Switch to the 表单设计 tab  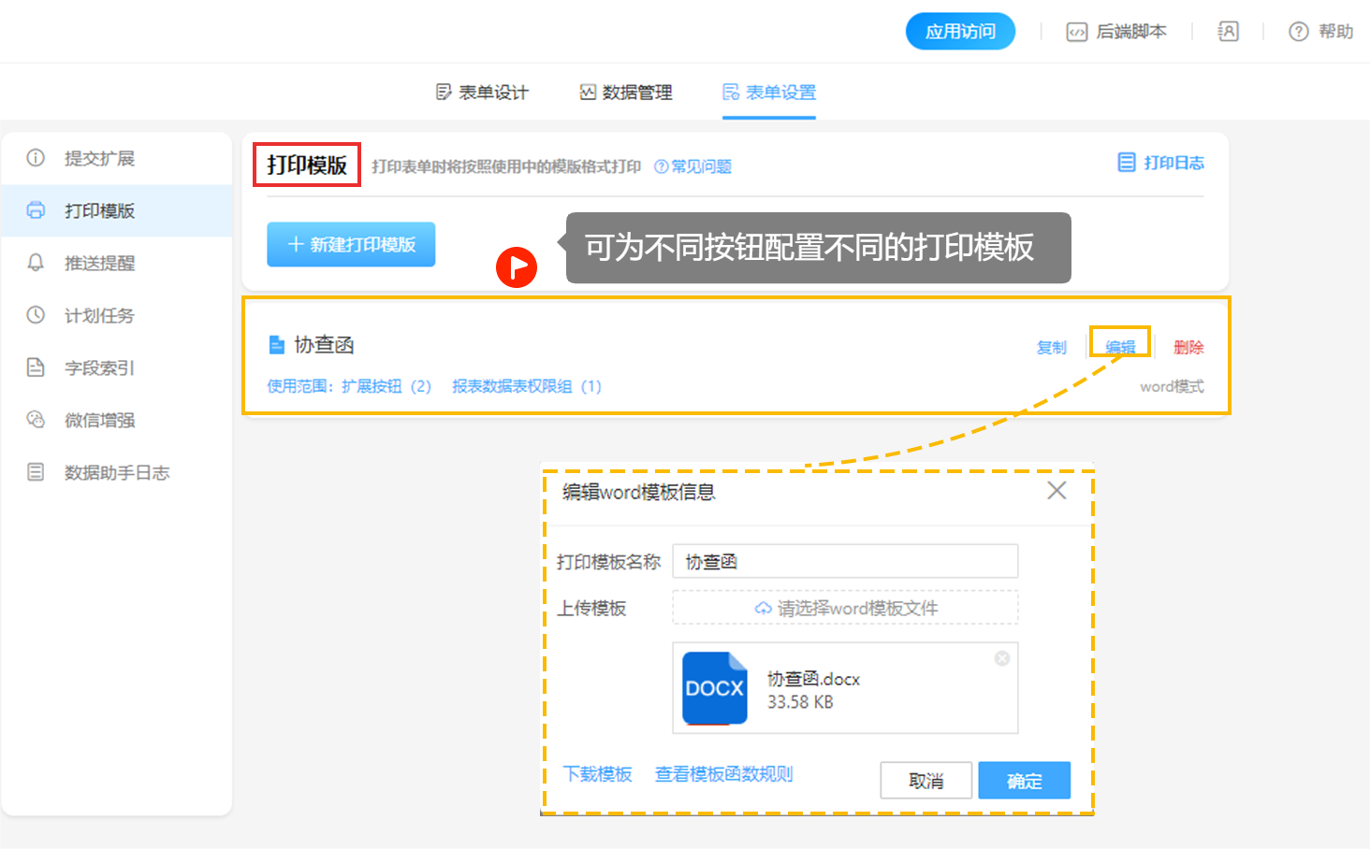(x=483, y=92)
